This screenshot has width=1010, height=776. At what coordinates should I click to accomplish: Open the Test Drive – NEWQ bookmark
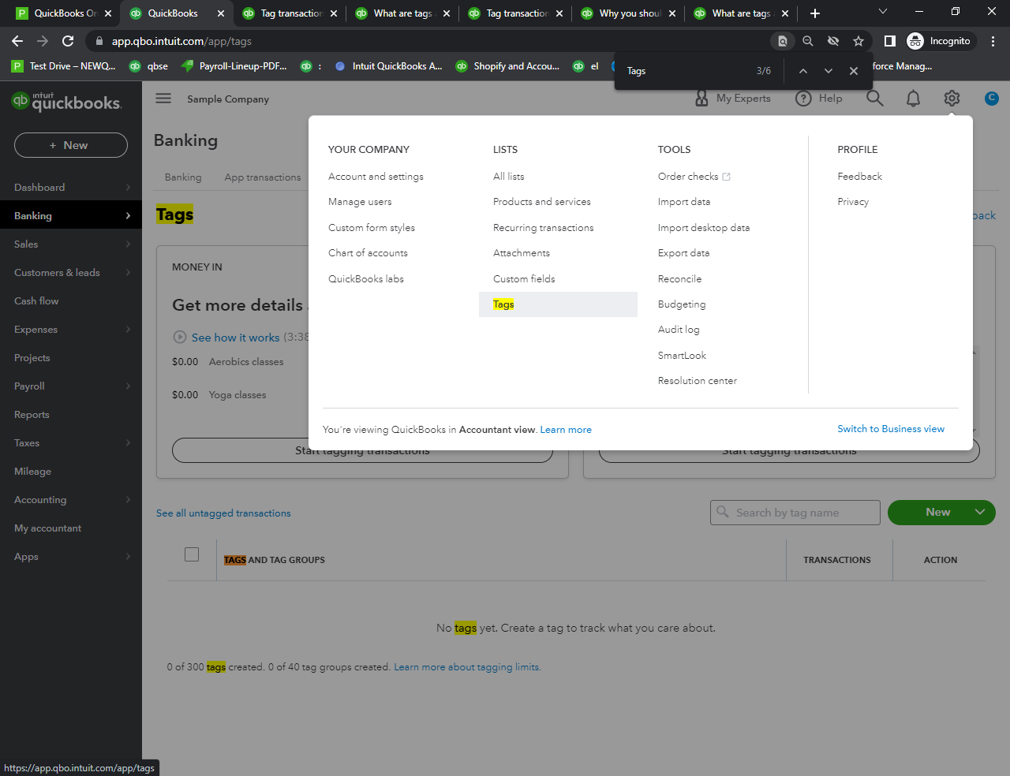[x=64, y=66]
